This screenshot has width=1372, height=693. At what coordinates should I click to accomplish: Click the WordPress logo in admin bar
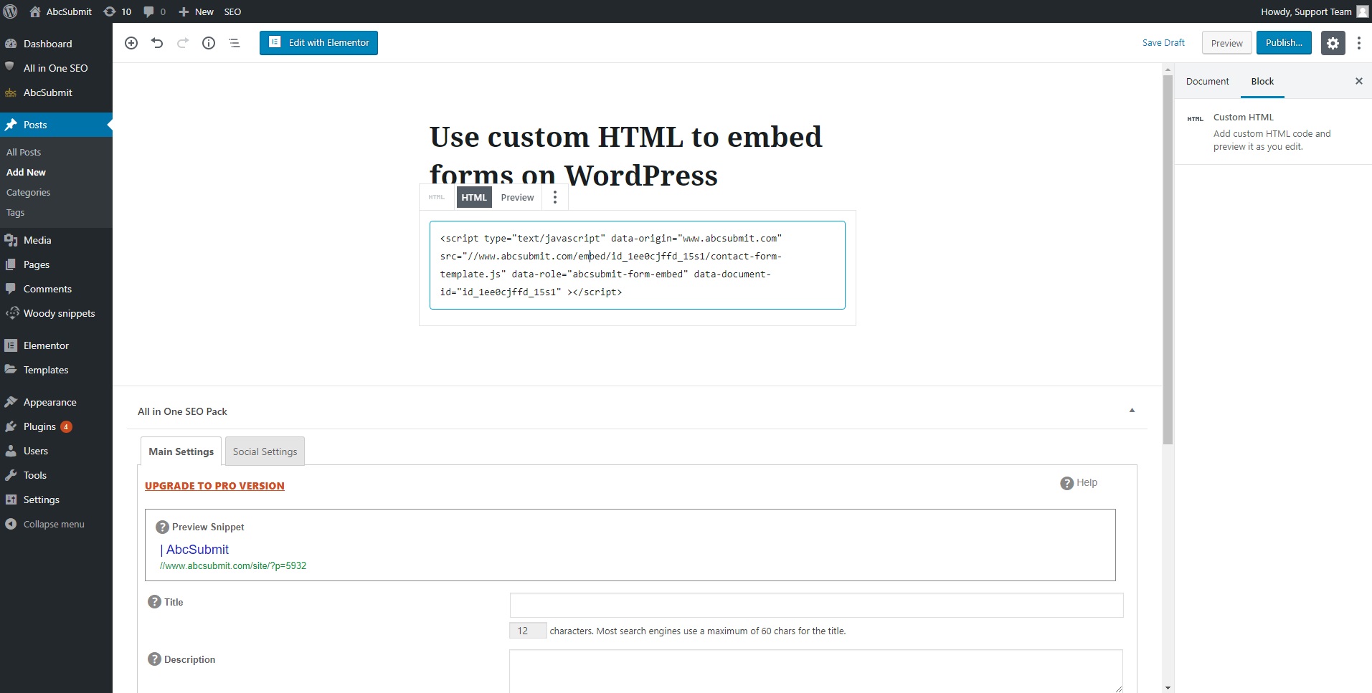[11, 11]
